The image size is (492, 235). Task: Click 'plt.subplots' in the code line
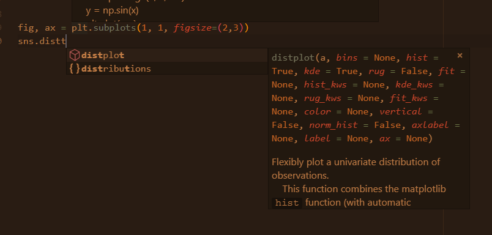(x=103, y=28)
